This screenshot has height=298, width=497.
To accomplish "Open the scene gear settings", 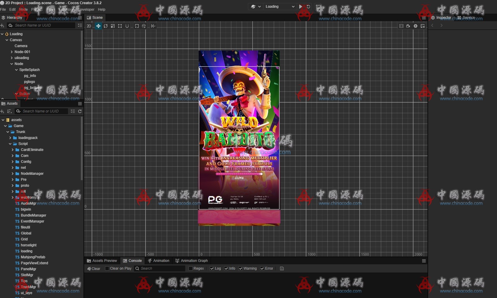I will 415,26.
